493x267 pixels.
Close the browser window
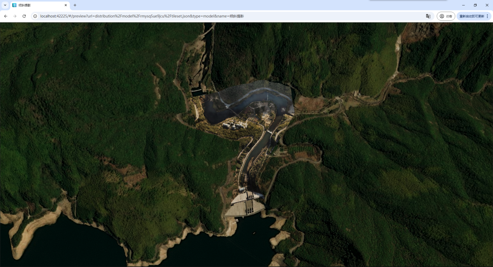487,5
